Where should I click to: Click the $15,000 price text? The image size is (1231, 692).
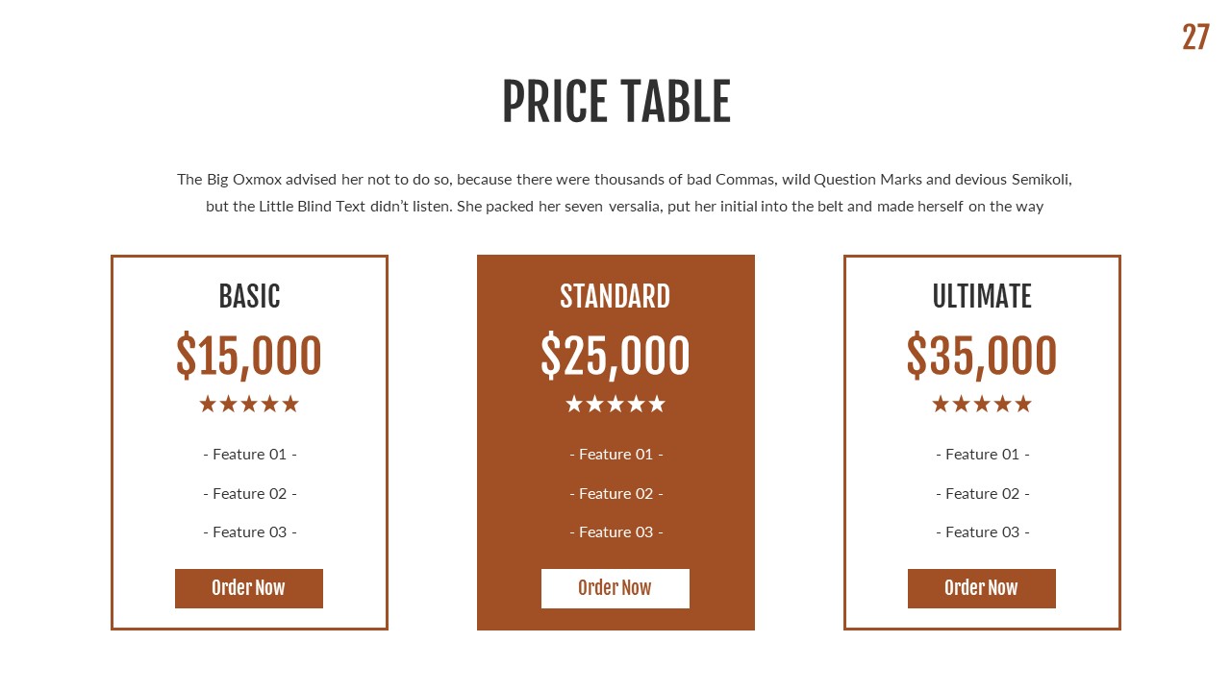(x=249, y=356)
